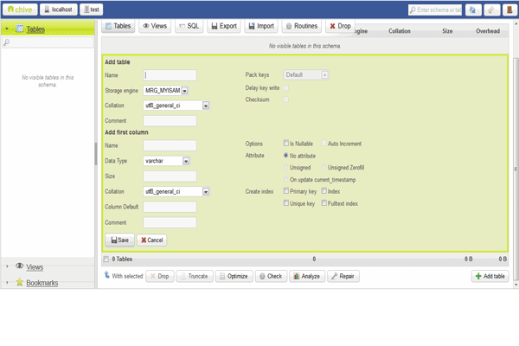Click the Save button
This screenshot has width=519, height=346.
(119, 240)
